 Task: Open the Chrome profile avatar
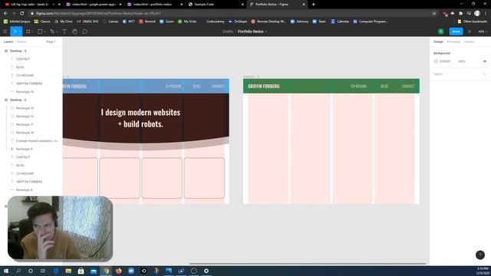tap(477, 14)
